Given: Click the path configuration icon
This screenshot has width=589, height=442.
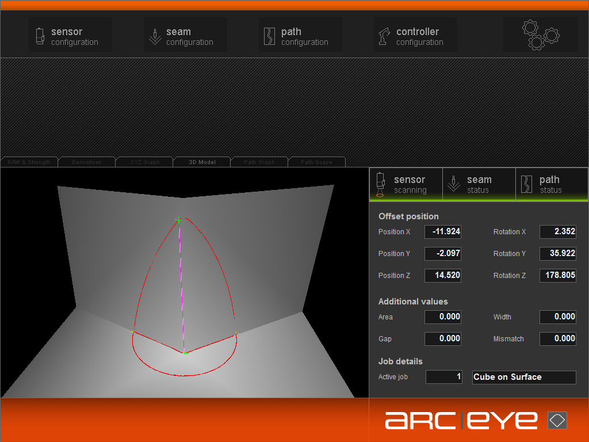Looking at the screenshot, I should [x=270, y=36].
